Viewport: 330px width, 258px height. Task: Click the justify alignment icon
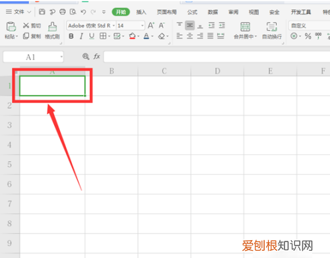pos(211,36)
